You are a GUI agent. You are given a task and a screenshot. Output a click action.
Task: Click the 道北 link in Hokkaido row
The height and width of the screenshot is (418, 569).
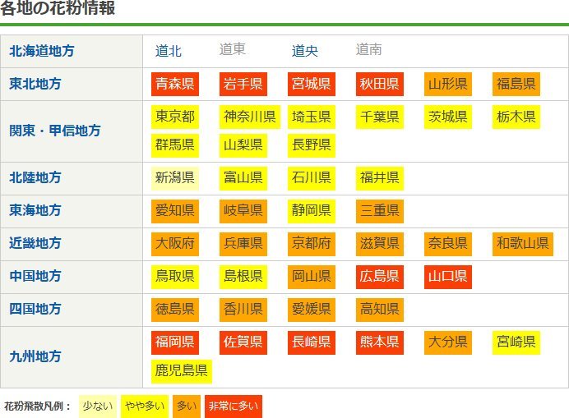pyautogui.click(x=169, y=51)
